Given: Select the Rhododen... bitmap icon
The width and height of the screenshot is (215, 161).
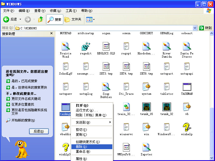Looking at the screenshot, I should click(x=146, y=47).
